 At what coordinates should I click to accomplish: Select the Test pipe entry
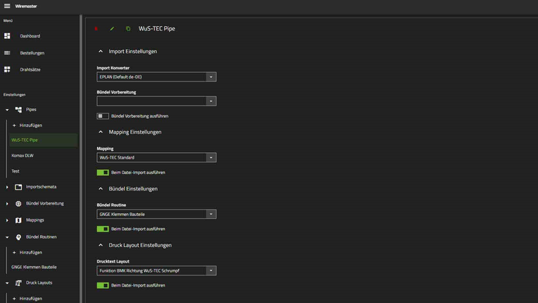pos(16,172)
